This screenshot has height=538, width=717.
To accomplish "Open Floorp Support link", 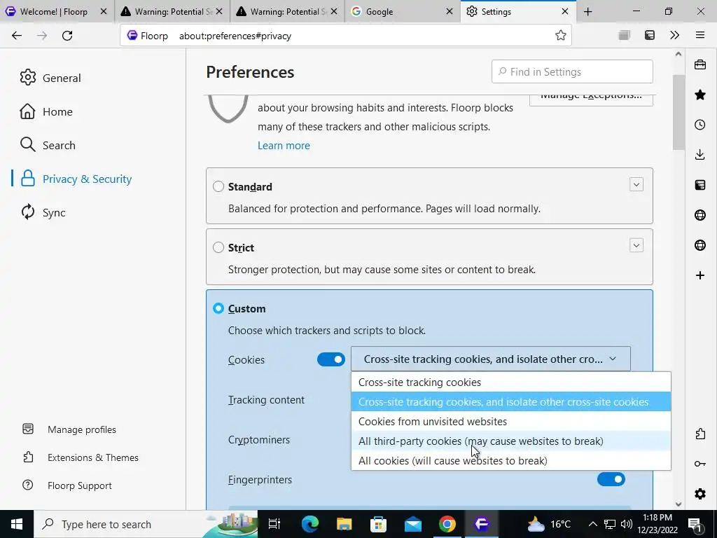I will tap(67, 485).
